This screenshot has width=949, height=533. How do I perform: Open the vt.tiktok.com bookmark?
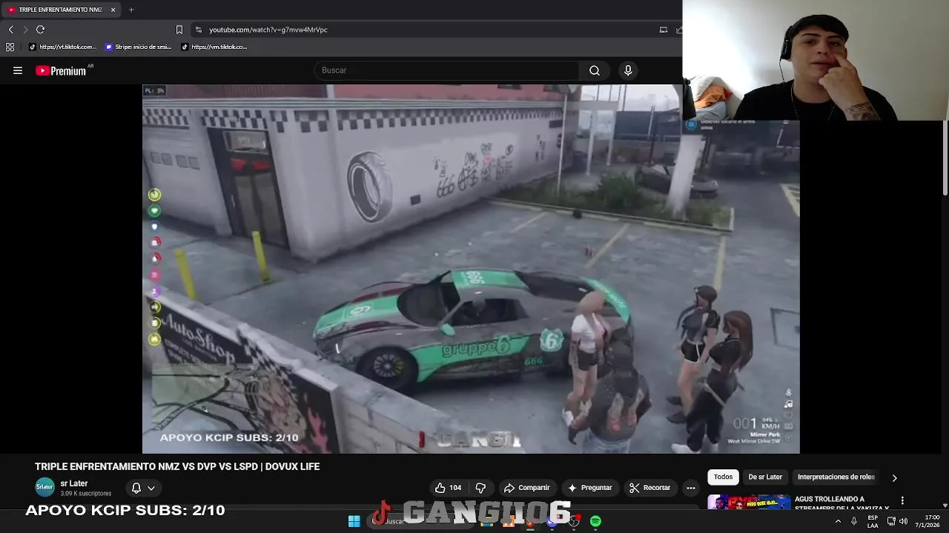[x=63, y=47]
